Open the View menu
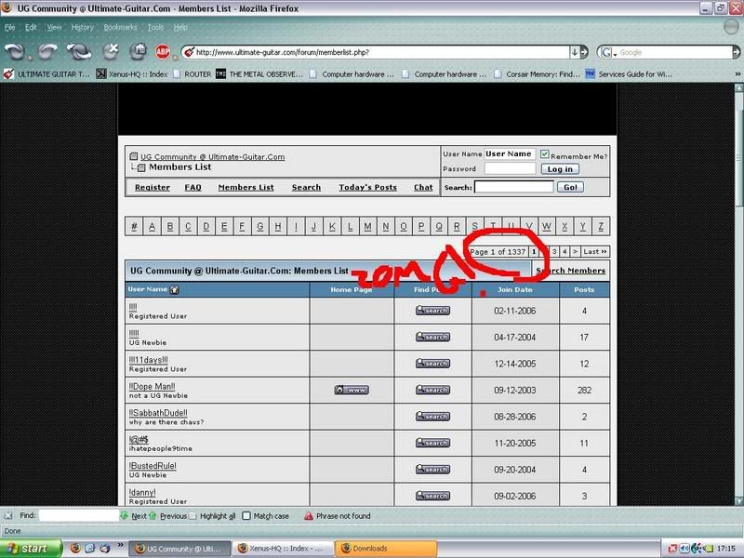Screen dimensions: 744x558 54,28
